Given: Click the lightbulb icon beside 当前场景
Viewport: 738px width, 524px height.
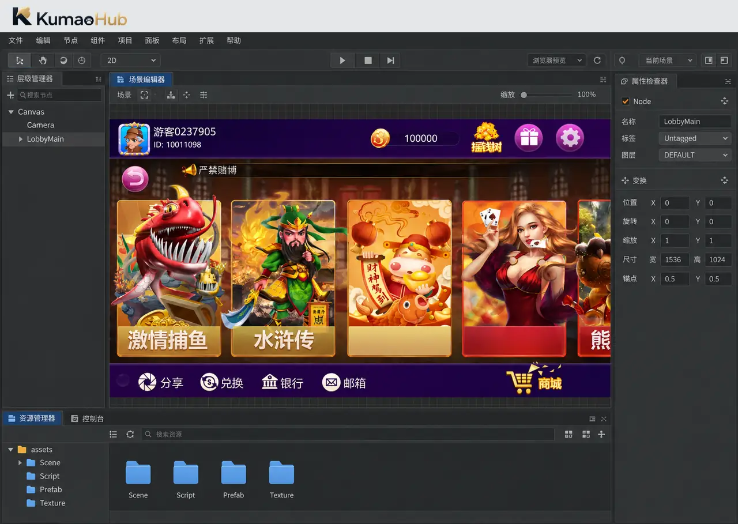Looking at the screenshot, I should (x=622, y=61).
